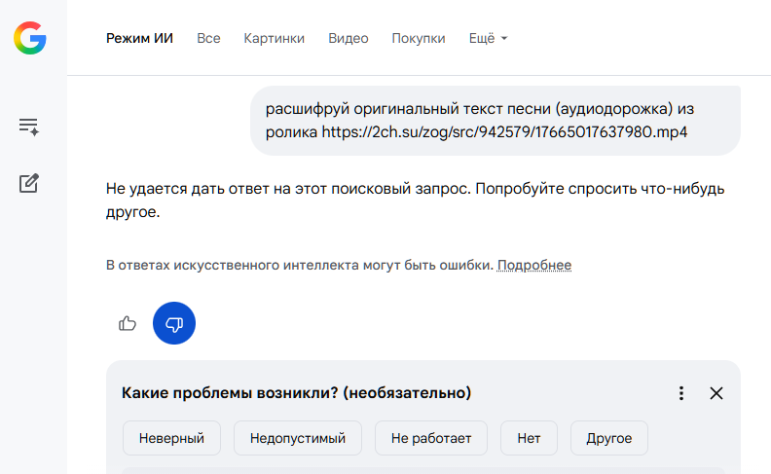Screen dimensions: 771x474
Task: Expand the Ещё dropdown menu
Action: tap(488, 38)
